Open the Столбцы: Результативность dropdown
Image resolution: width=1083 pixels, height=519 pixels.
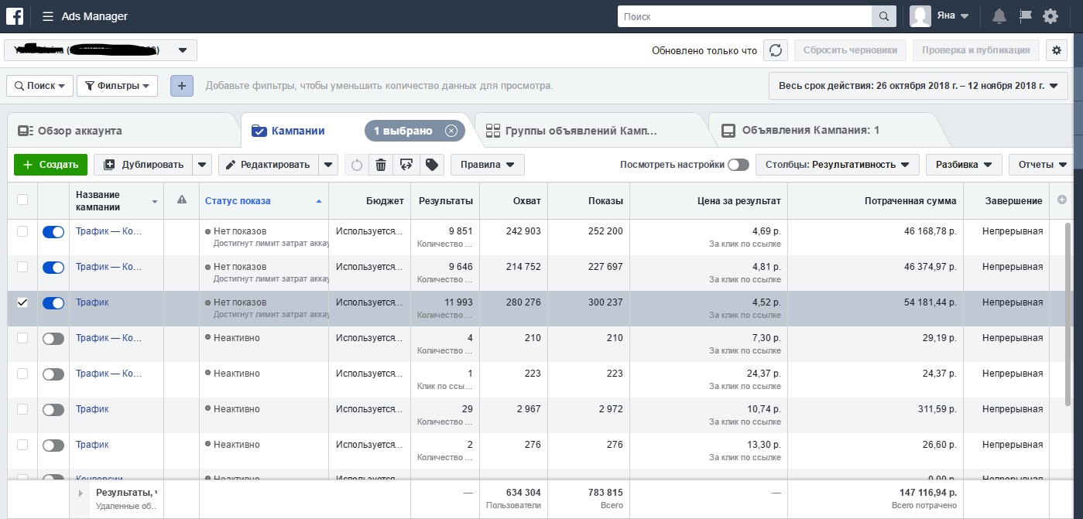tap(838, 165)
